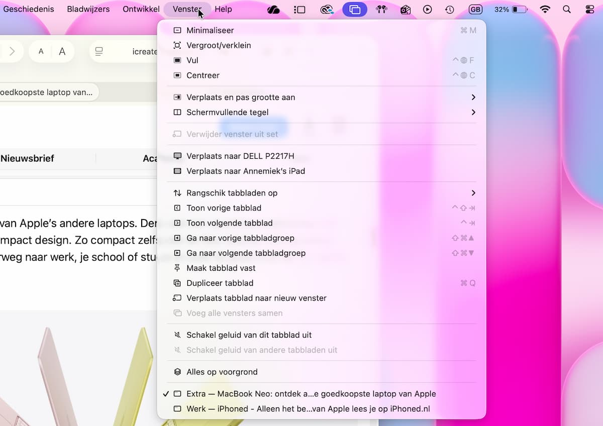The image size is (603, 426).
Task: Click the AirPods icon in menu bar
Action: [x=381, y=10]
